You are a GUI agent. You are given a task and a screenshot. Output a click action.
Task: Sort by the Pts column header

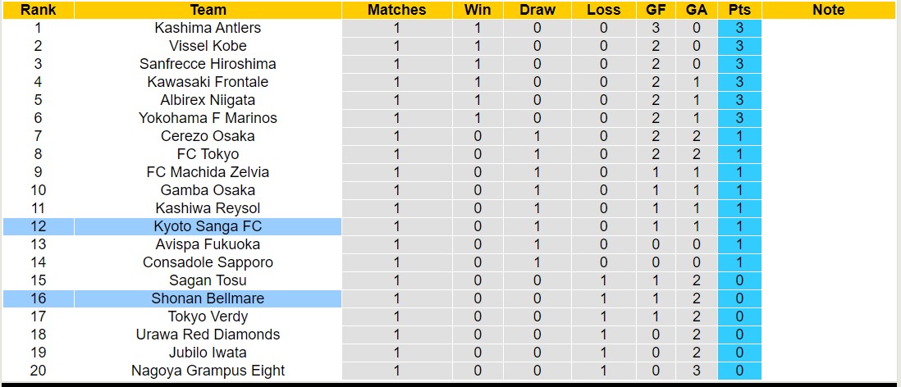(x=739, y=10)
